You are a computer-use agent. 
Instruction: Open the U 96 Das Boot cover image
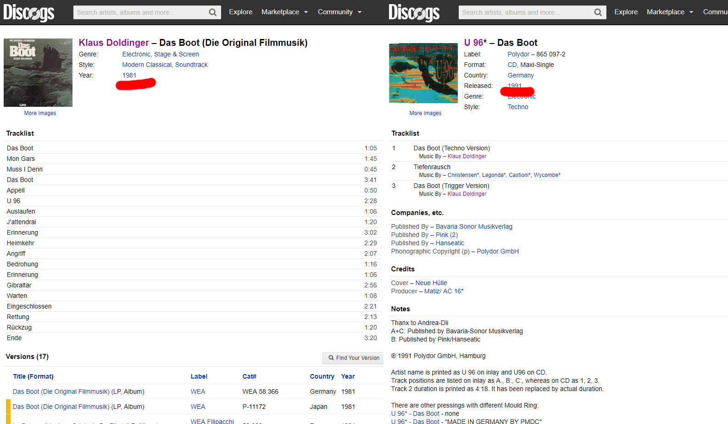pyautogui.click(x=423, y=73)
